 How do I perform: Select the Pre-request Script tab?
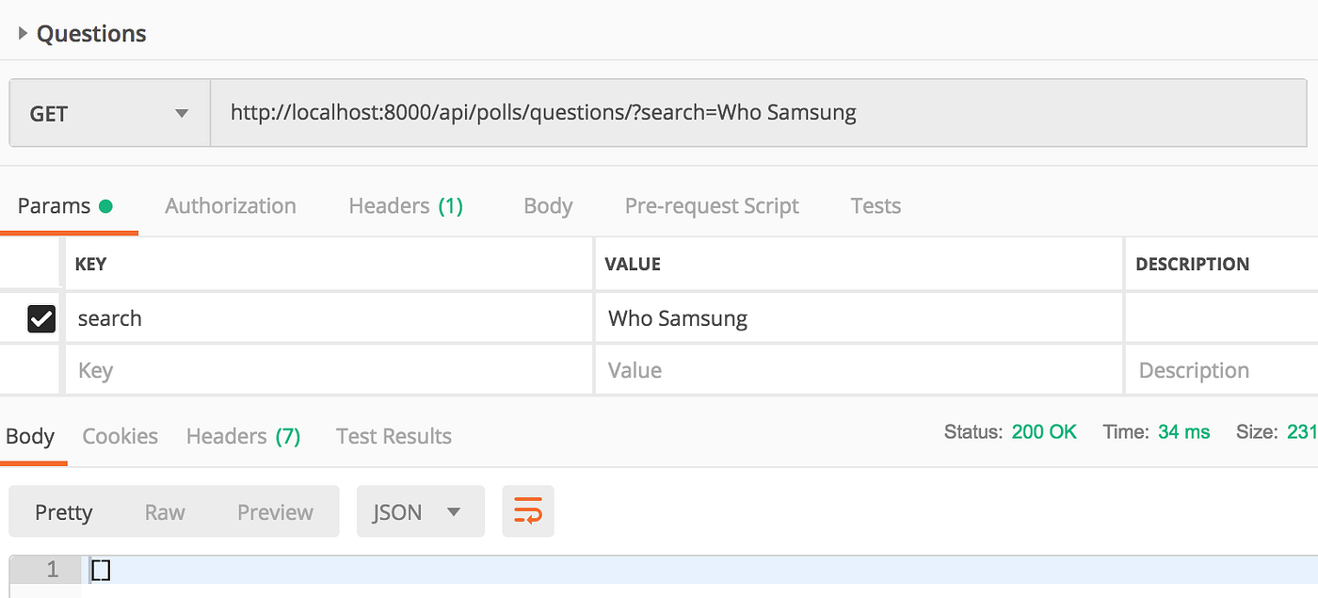712,205
